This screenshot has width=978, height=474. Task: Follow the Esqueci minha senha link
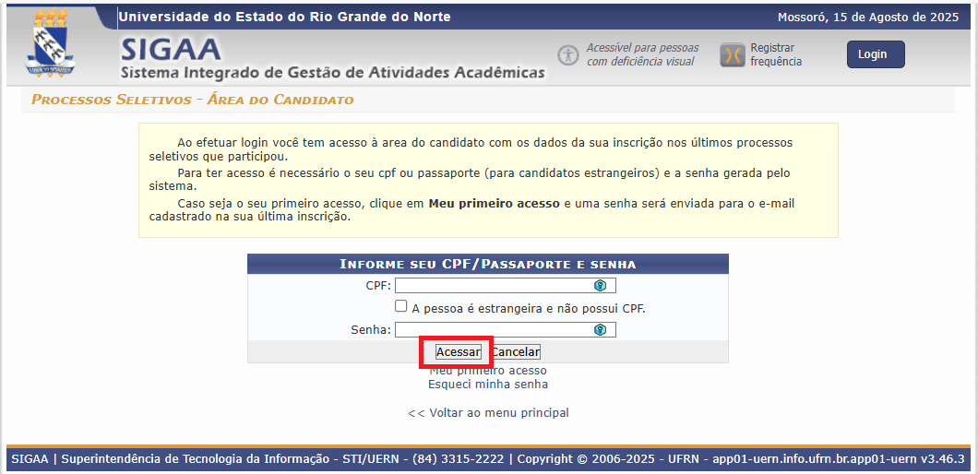click(x=488, y=385)
